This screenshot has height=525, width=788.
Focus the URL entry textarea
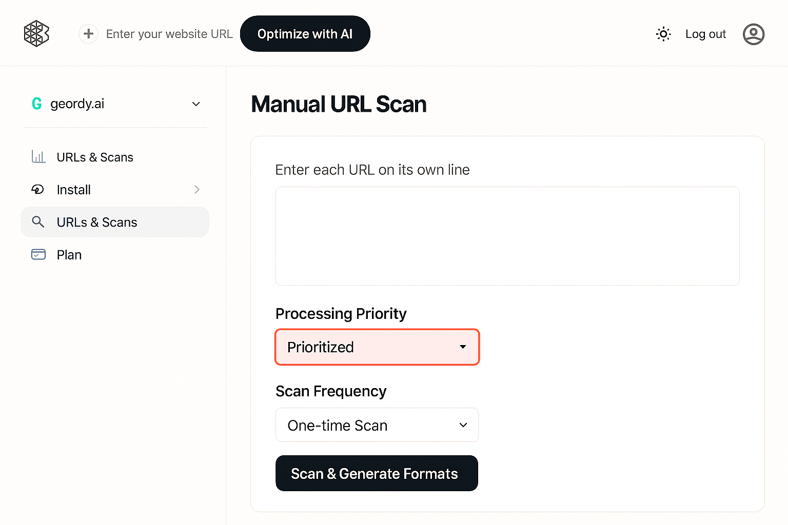(507, 236)
